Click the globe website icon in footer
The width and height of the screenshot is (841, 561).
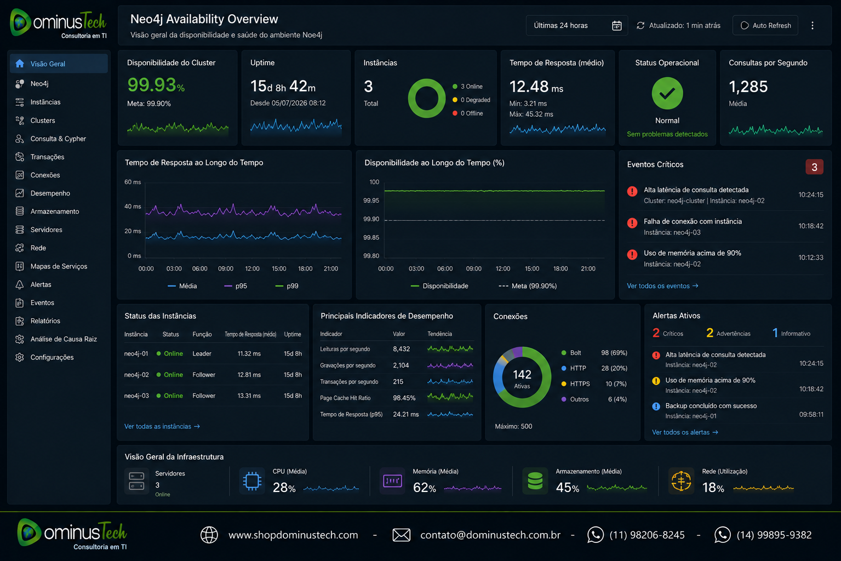coord(209,535)
